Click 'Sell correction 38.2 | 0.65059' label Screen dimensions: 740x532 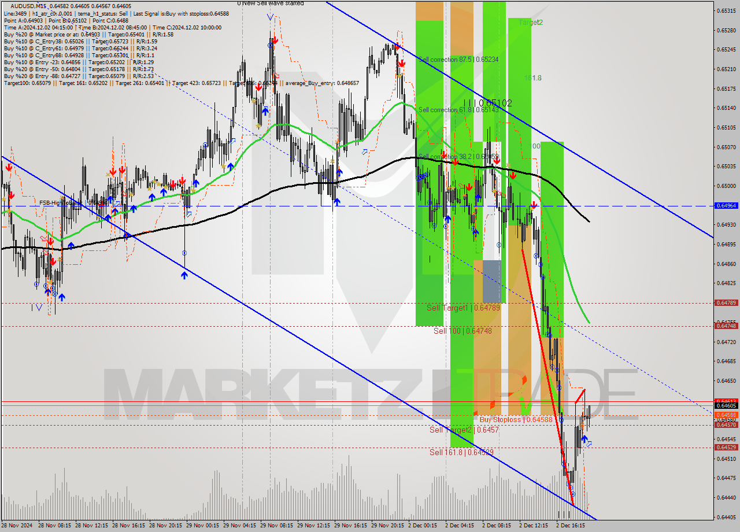point(458,157)
